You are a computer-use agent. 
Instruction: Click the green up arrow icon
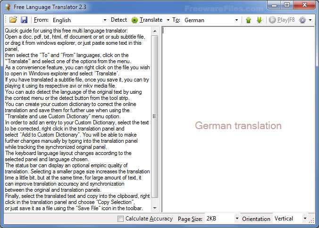click(248, 20)
